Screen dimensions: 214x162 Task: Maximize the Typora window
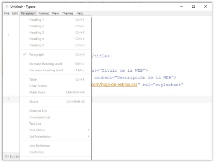193,6
